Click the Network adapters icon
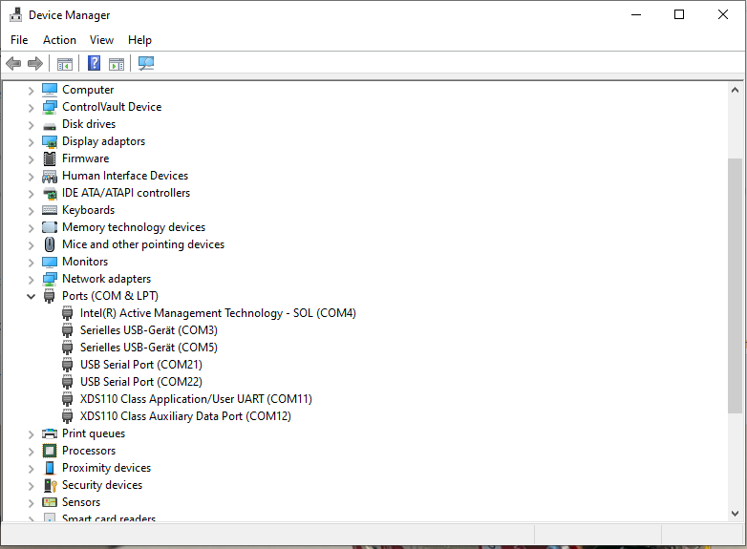 point(50,279)
